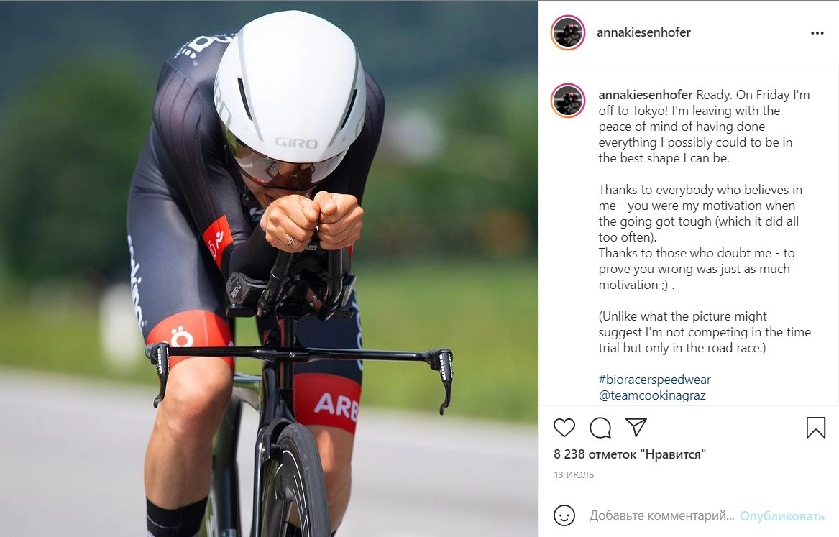Viewport: 839px width, 537px height.
Task: Click the cyclist photo
Action: pyautogui.click(x=269, y=269)
